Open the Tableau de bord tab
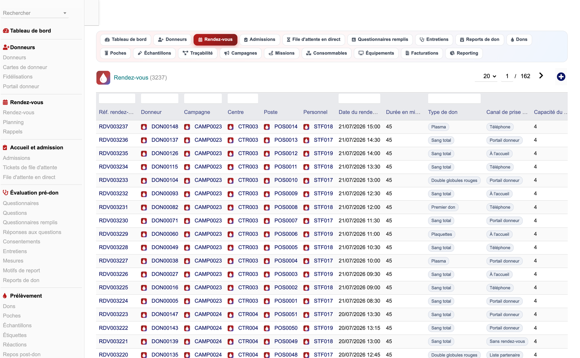Screen dimensions: 580x358 tap(126, 40)
